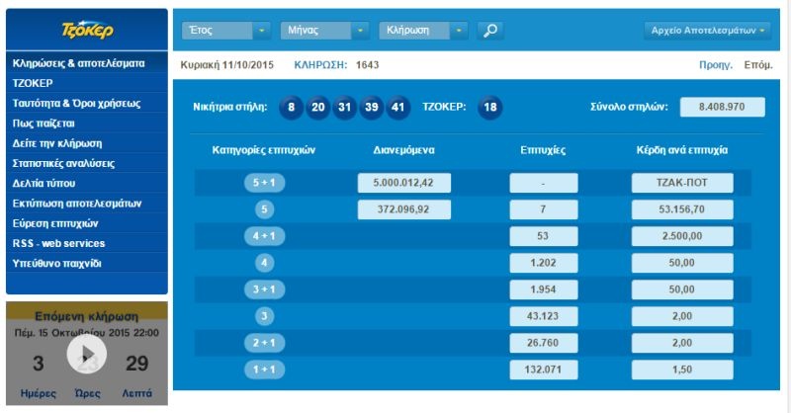The image size is (791, 413).
Task: Click the 4+1 category badge
Action: pos(264,236)
